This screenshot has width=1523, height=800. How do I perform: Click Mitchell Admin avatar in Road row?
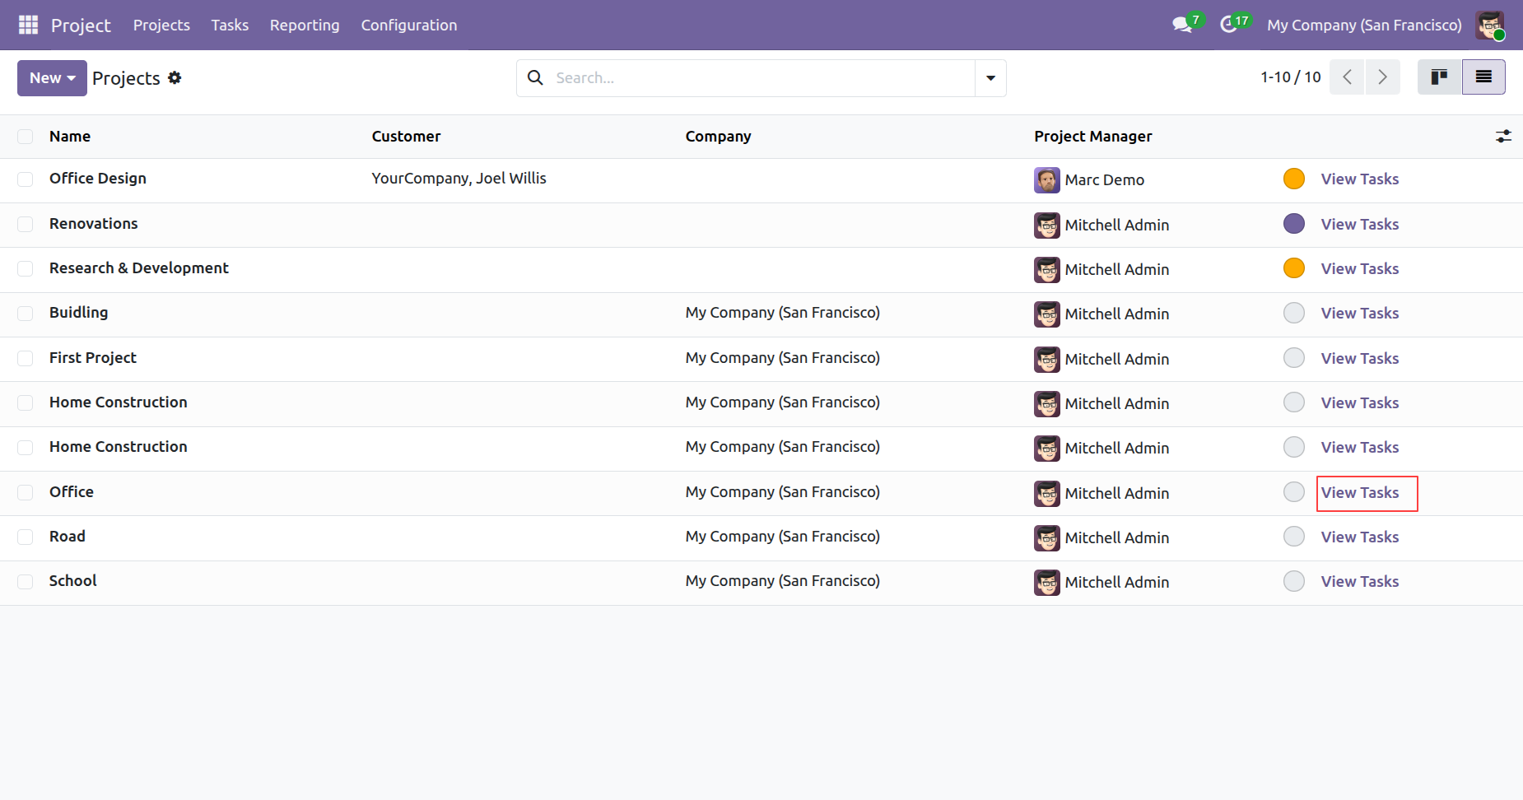[x=1047, y=537]
